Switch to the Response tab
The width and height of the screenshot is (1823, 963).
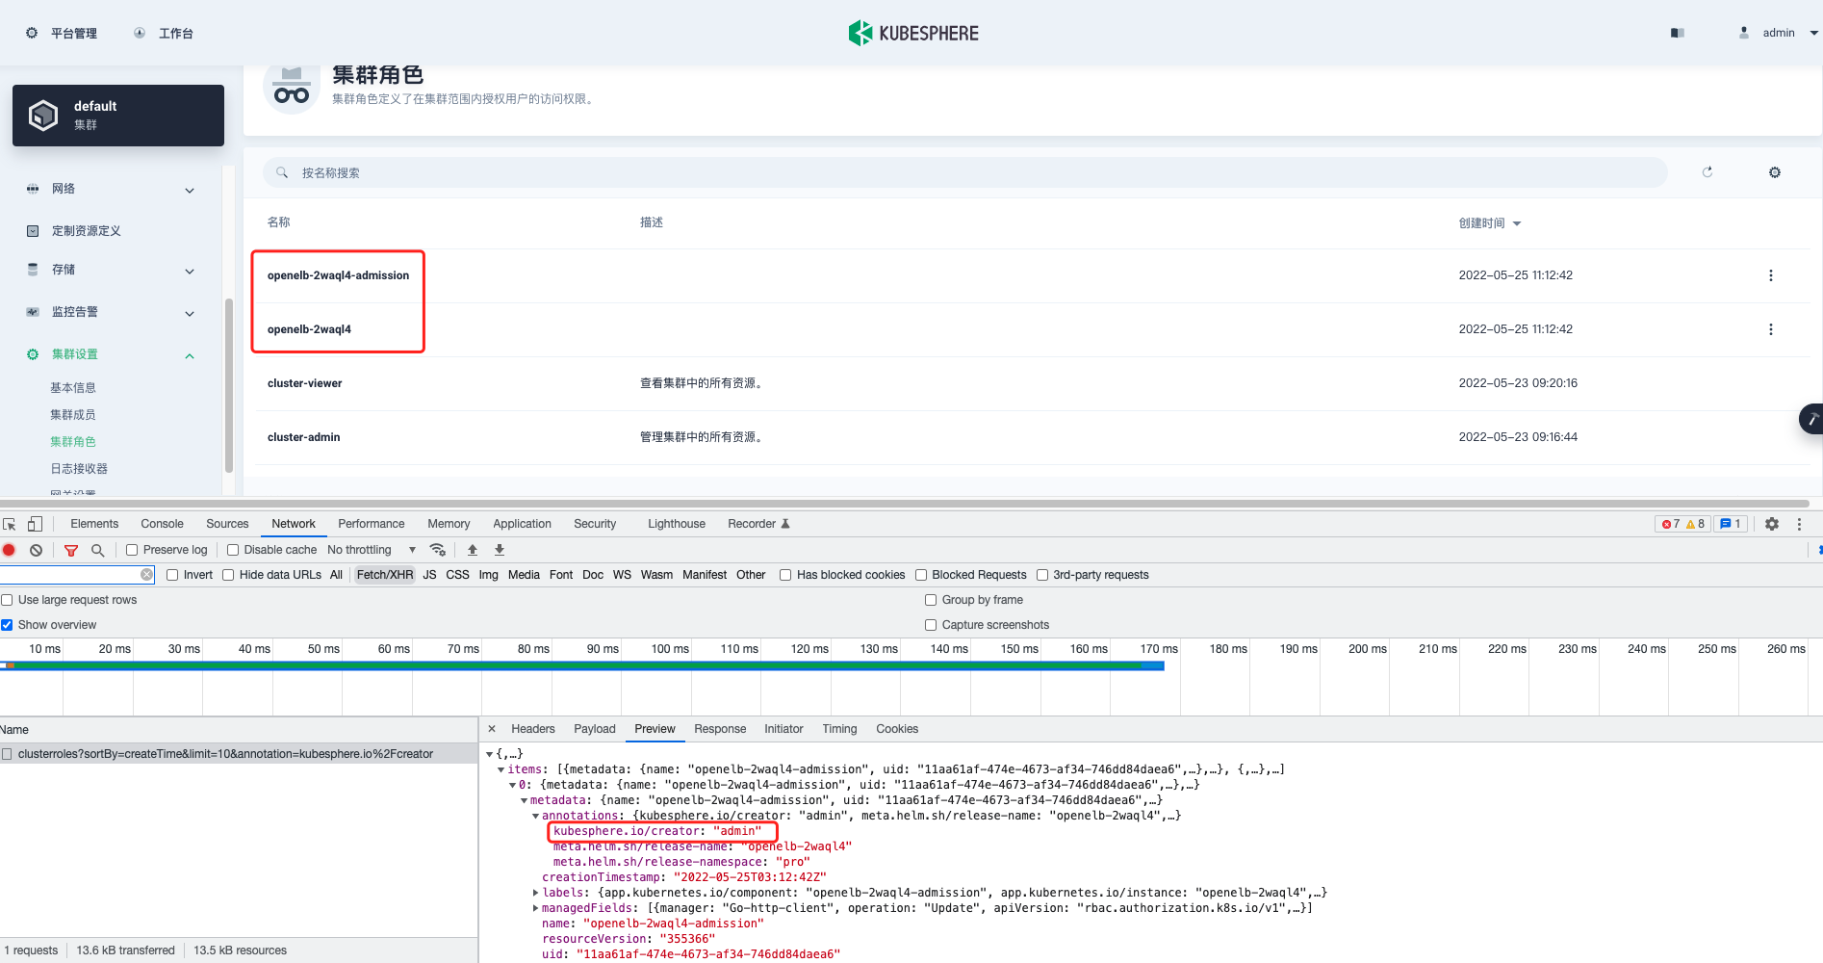(x=719, y=729)
